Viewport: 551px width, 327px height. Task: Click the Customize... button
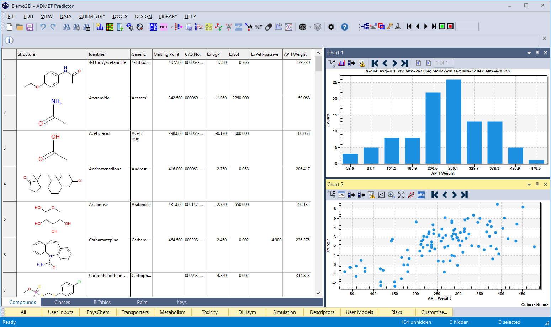[x=434, y=312]
